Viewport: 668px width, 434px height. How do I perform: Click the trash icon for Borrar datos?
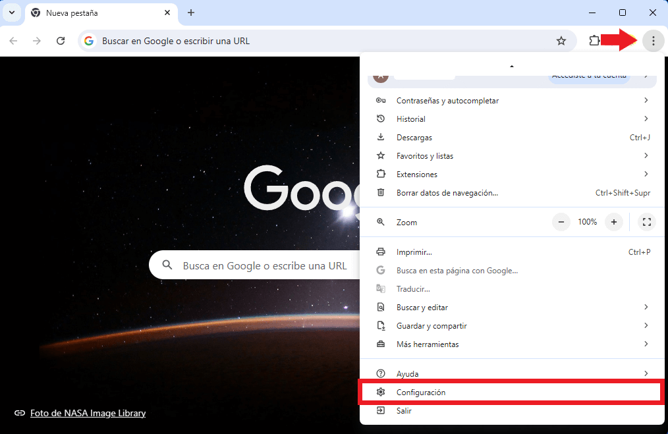coord(380,192)
